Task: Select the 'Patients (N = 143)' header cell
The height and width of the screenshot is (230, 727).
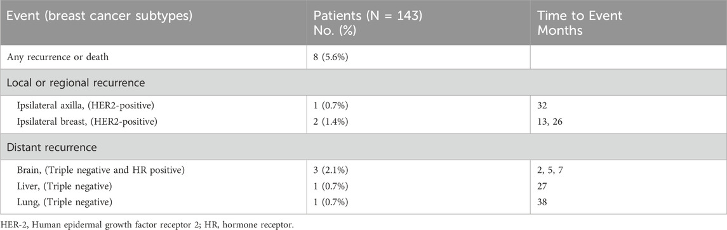Action: tap(368, 16)
